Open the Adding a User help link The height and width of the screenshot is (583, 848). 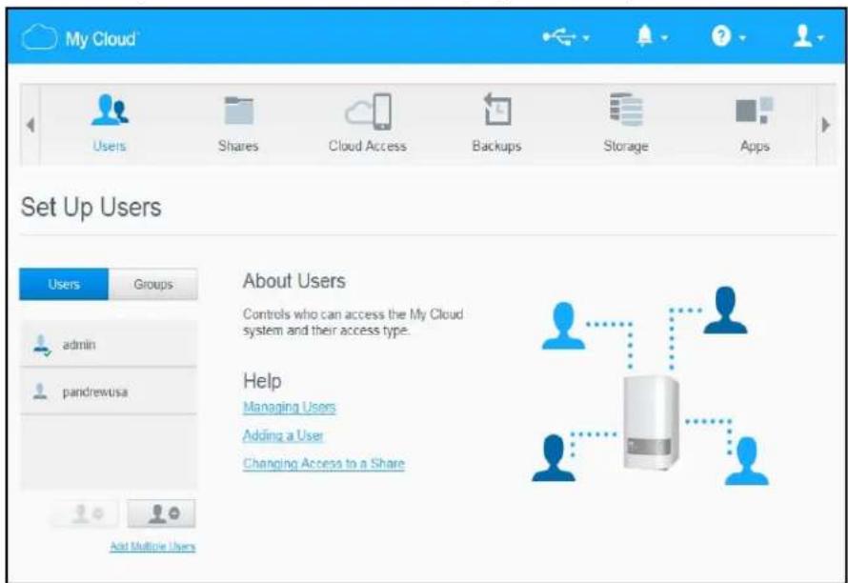pyautogui.click(x=283, y=435)
